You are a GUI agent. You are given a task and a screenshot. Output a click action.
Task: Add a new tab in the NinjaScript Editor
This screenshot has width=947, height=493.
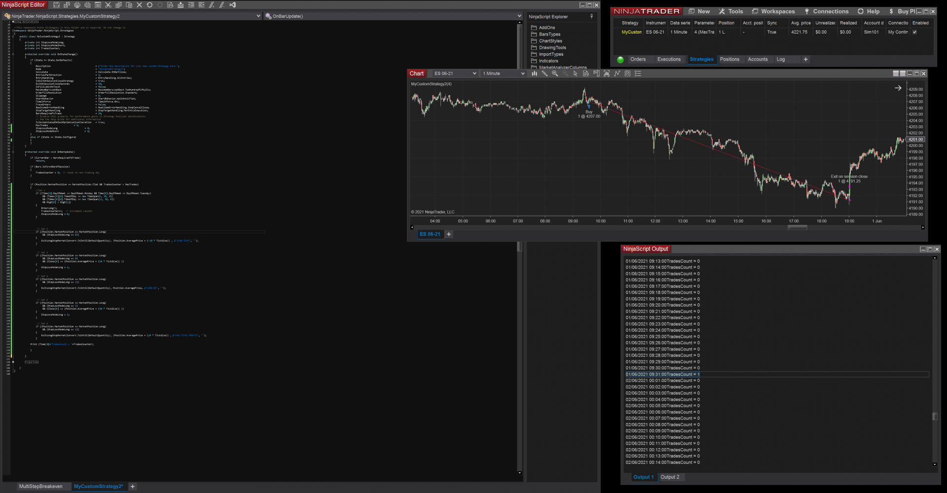tap(133, 487)
